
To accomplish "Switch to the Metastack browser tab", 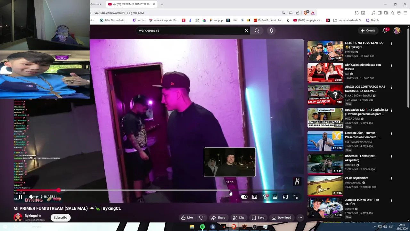I will (95, 4).
